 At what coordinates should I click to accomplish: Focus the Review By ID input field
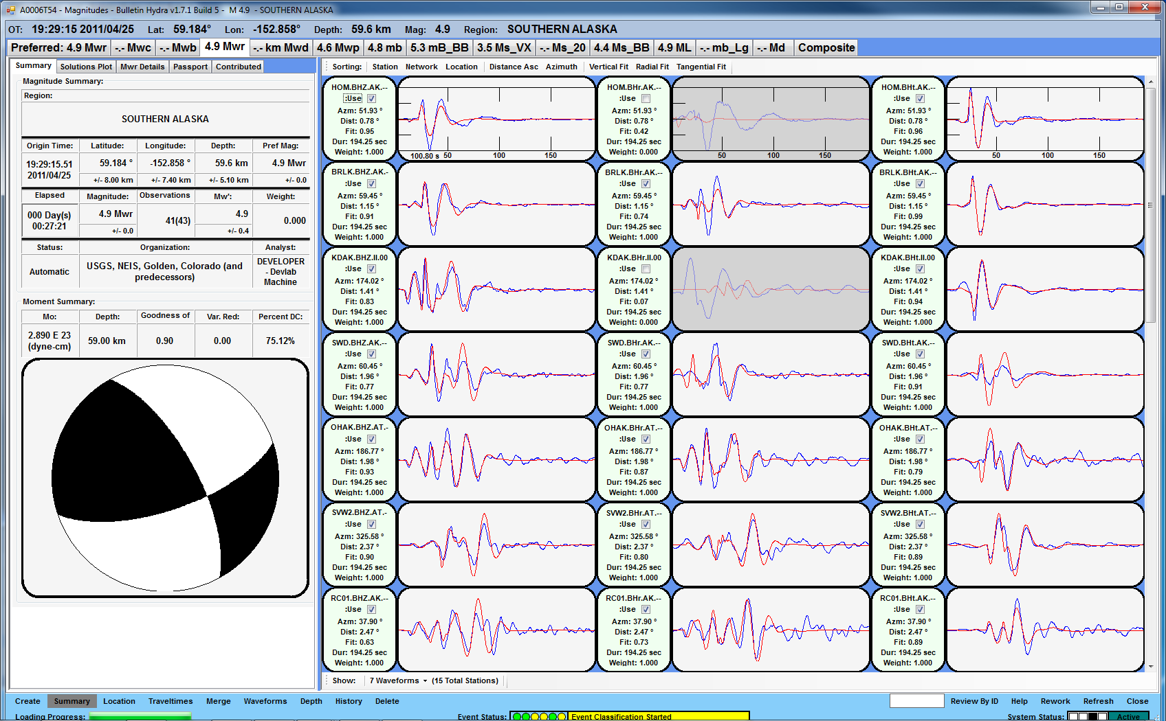(916, 700)
